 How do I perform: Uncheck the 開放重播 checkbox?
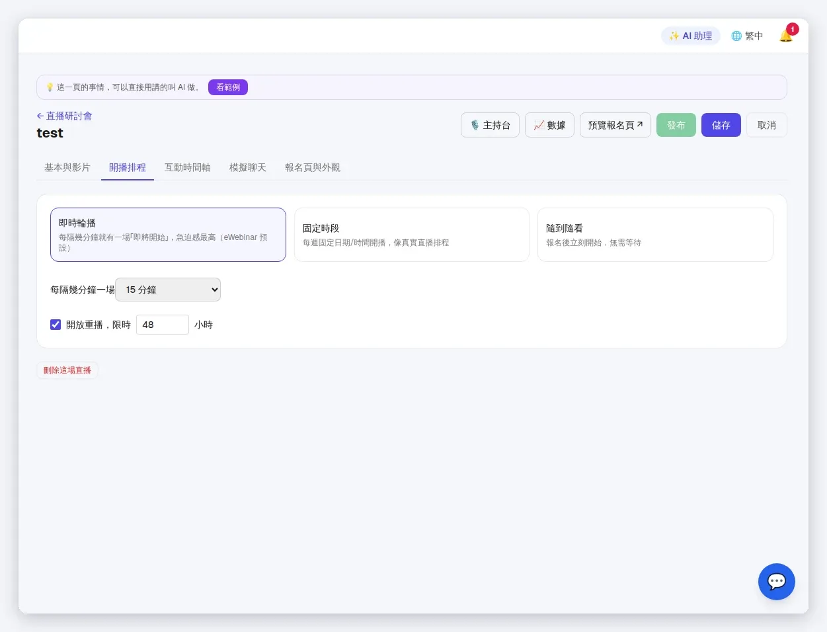tap(56, 325)
